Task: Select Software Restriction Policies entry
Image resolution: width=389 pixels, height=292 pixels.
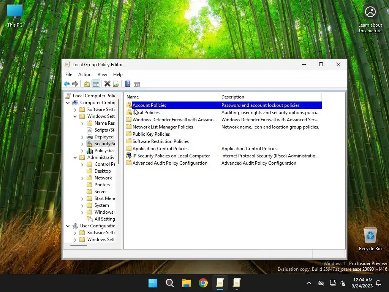Action: (161, 141)
